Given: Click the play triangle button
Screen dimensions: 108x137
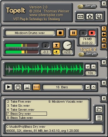Looking at the screenshot, I should pyautogui.click(x=9, y=87).
